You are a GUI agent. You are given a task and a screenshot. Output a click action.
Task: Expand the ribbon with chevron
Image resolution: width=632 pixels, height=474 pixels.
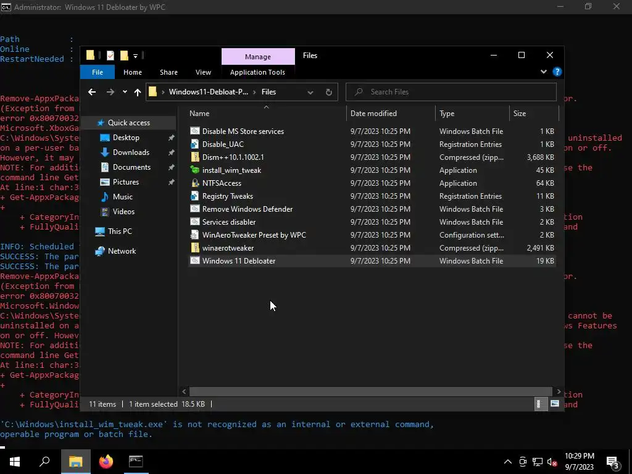tap(543, 72)
